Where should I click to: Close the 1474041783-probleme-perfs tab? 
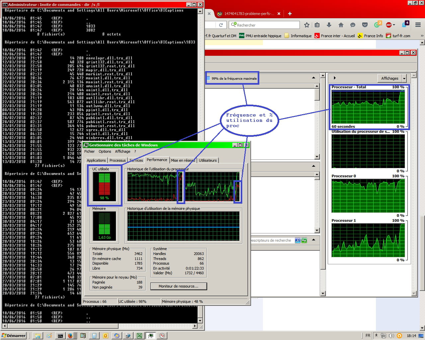[x=279, y=14]
